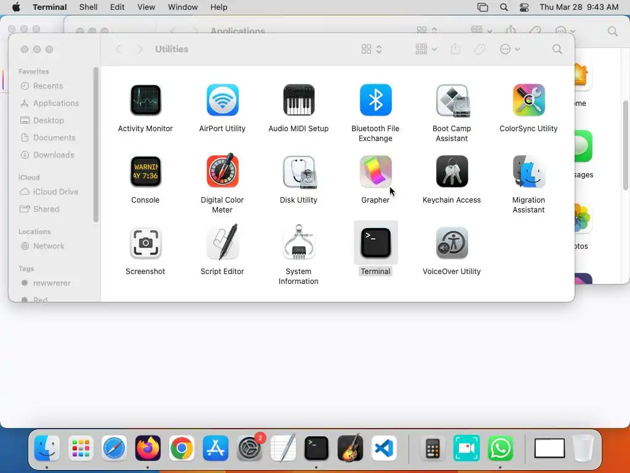Open the Trash in the Dock
Screen dimensions: 630x473
(x=583, y=448)
